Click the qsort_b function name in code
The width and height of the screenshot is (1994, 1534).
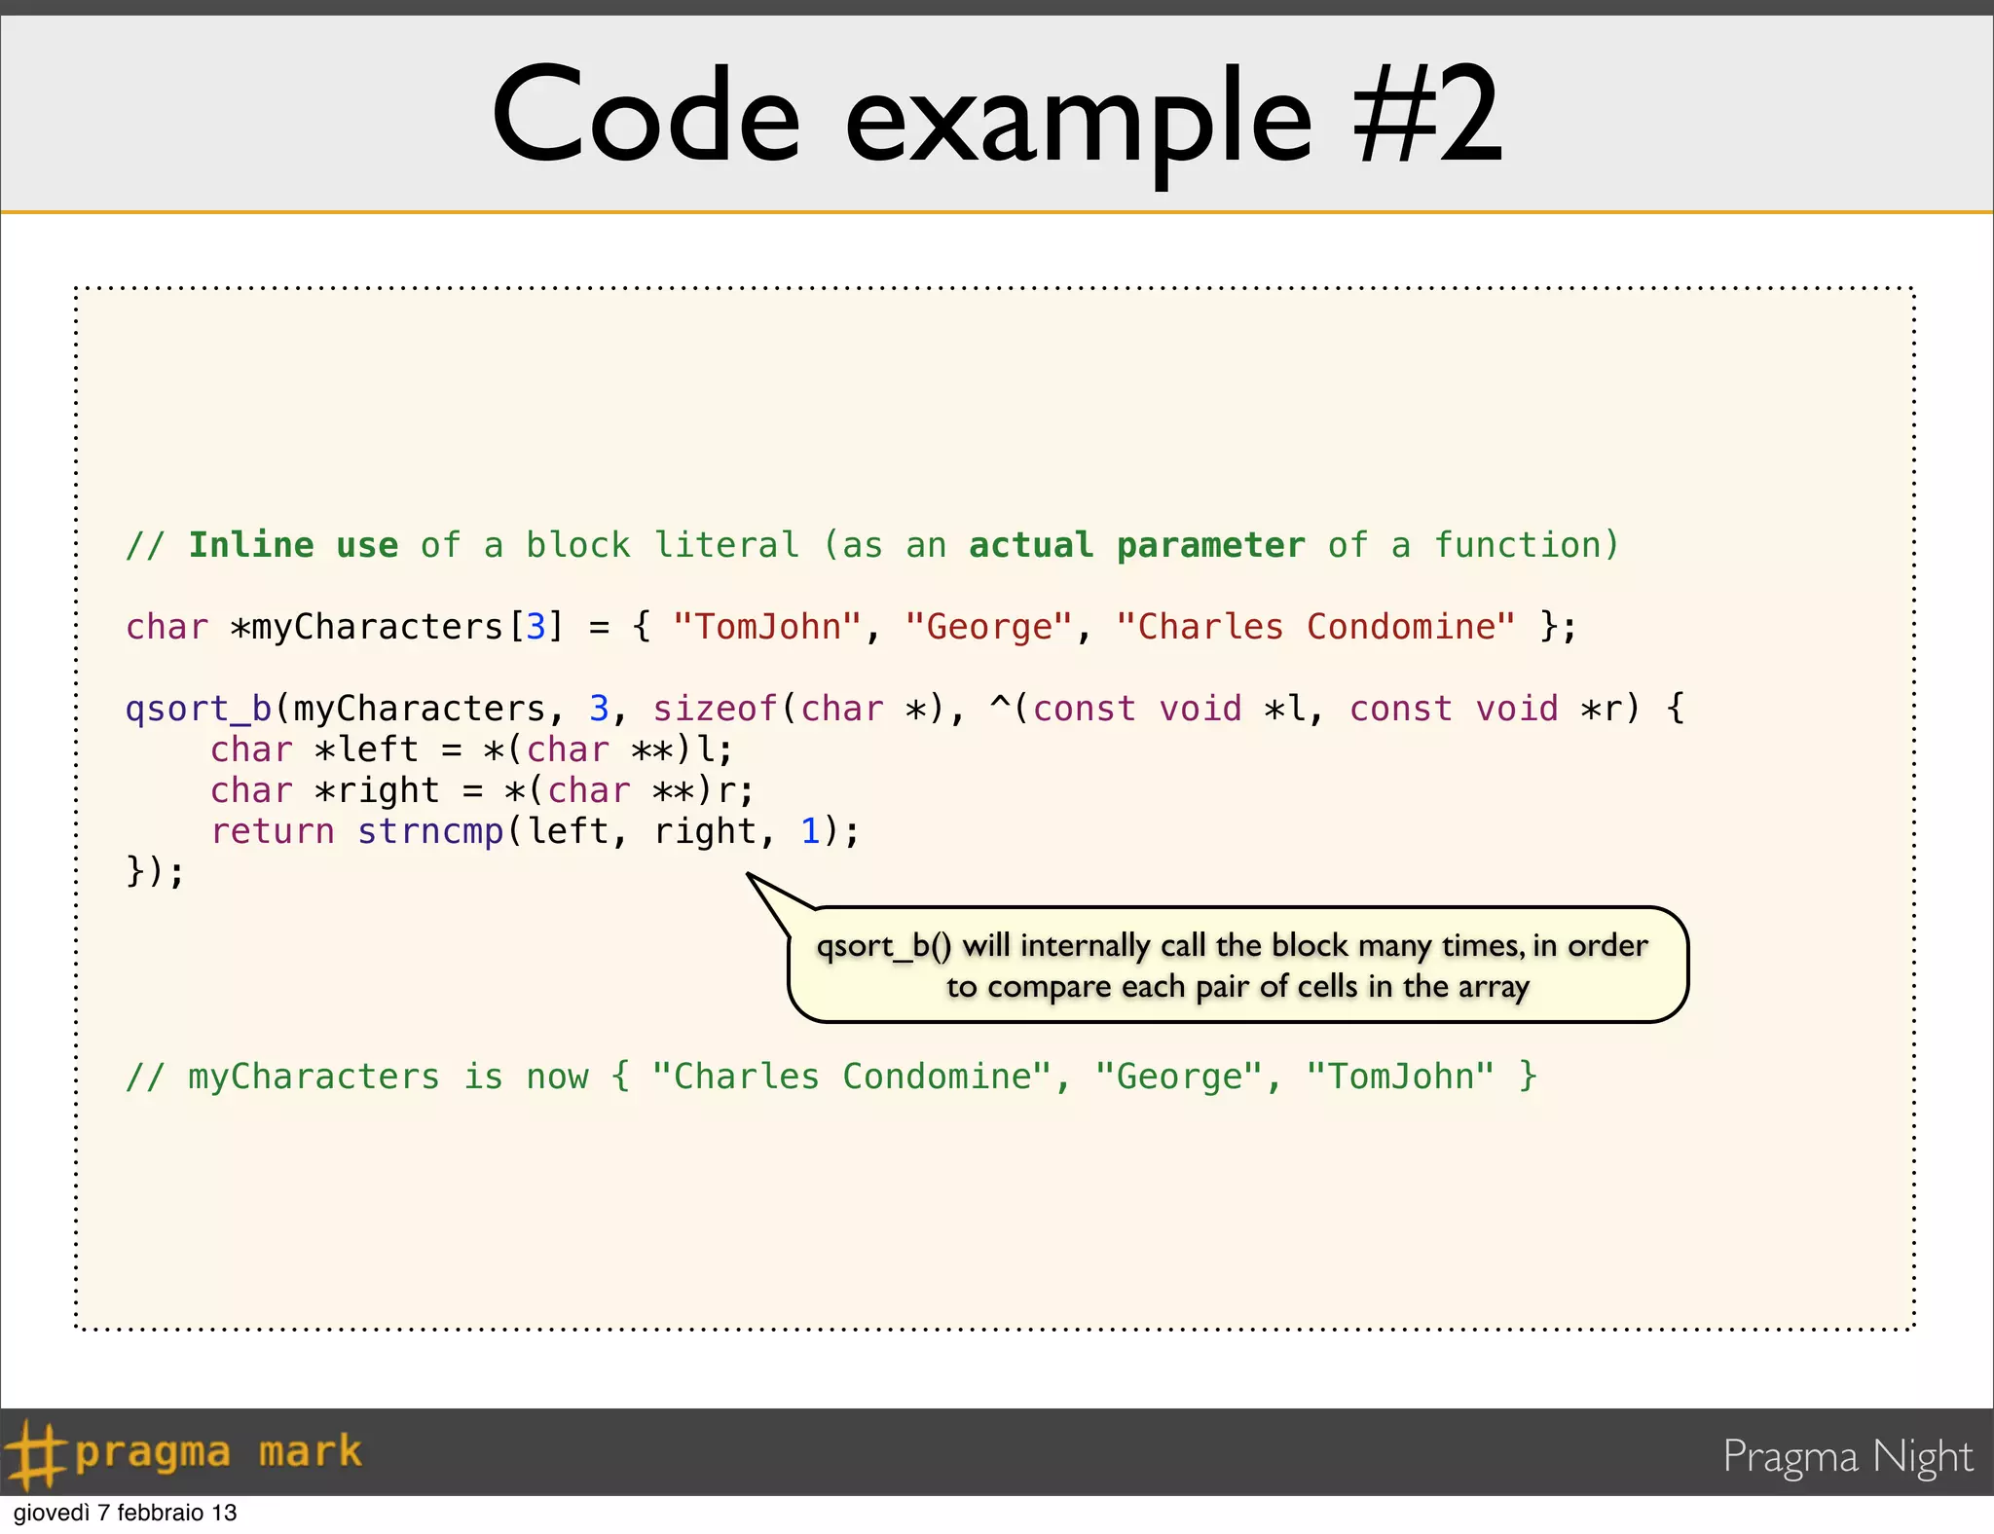pos(199,709)
